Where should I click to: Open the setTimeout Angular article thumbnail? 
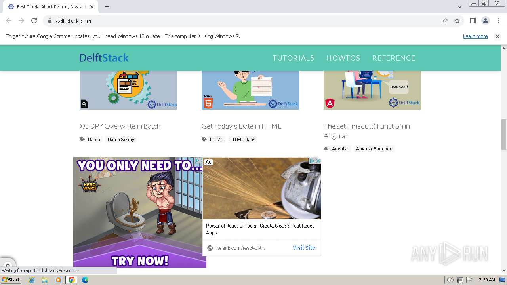(372, 90)
